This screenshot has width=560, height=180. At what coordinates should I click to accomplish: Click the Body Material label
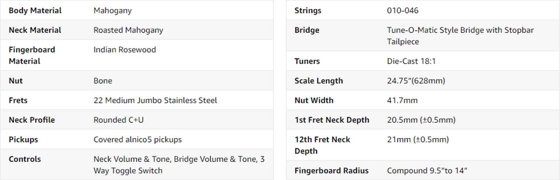(x=35, y=10)
